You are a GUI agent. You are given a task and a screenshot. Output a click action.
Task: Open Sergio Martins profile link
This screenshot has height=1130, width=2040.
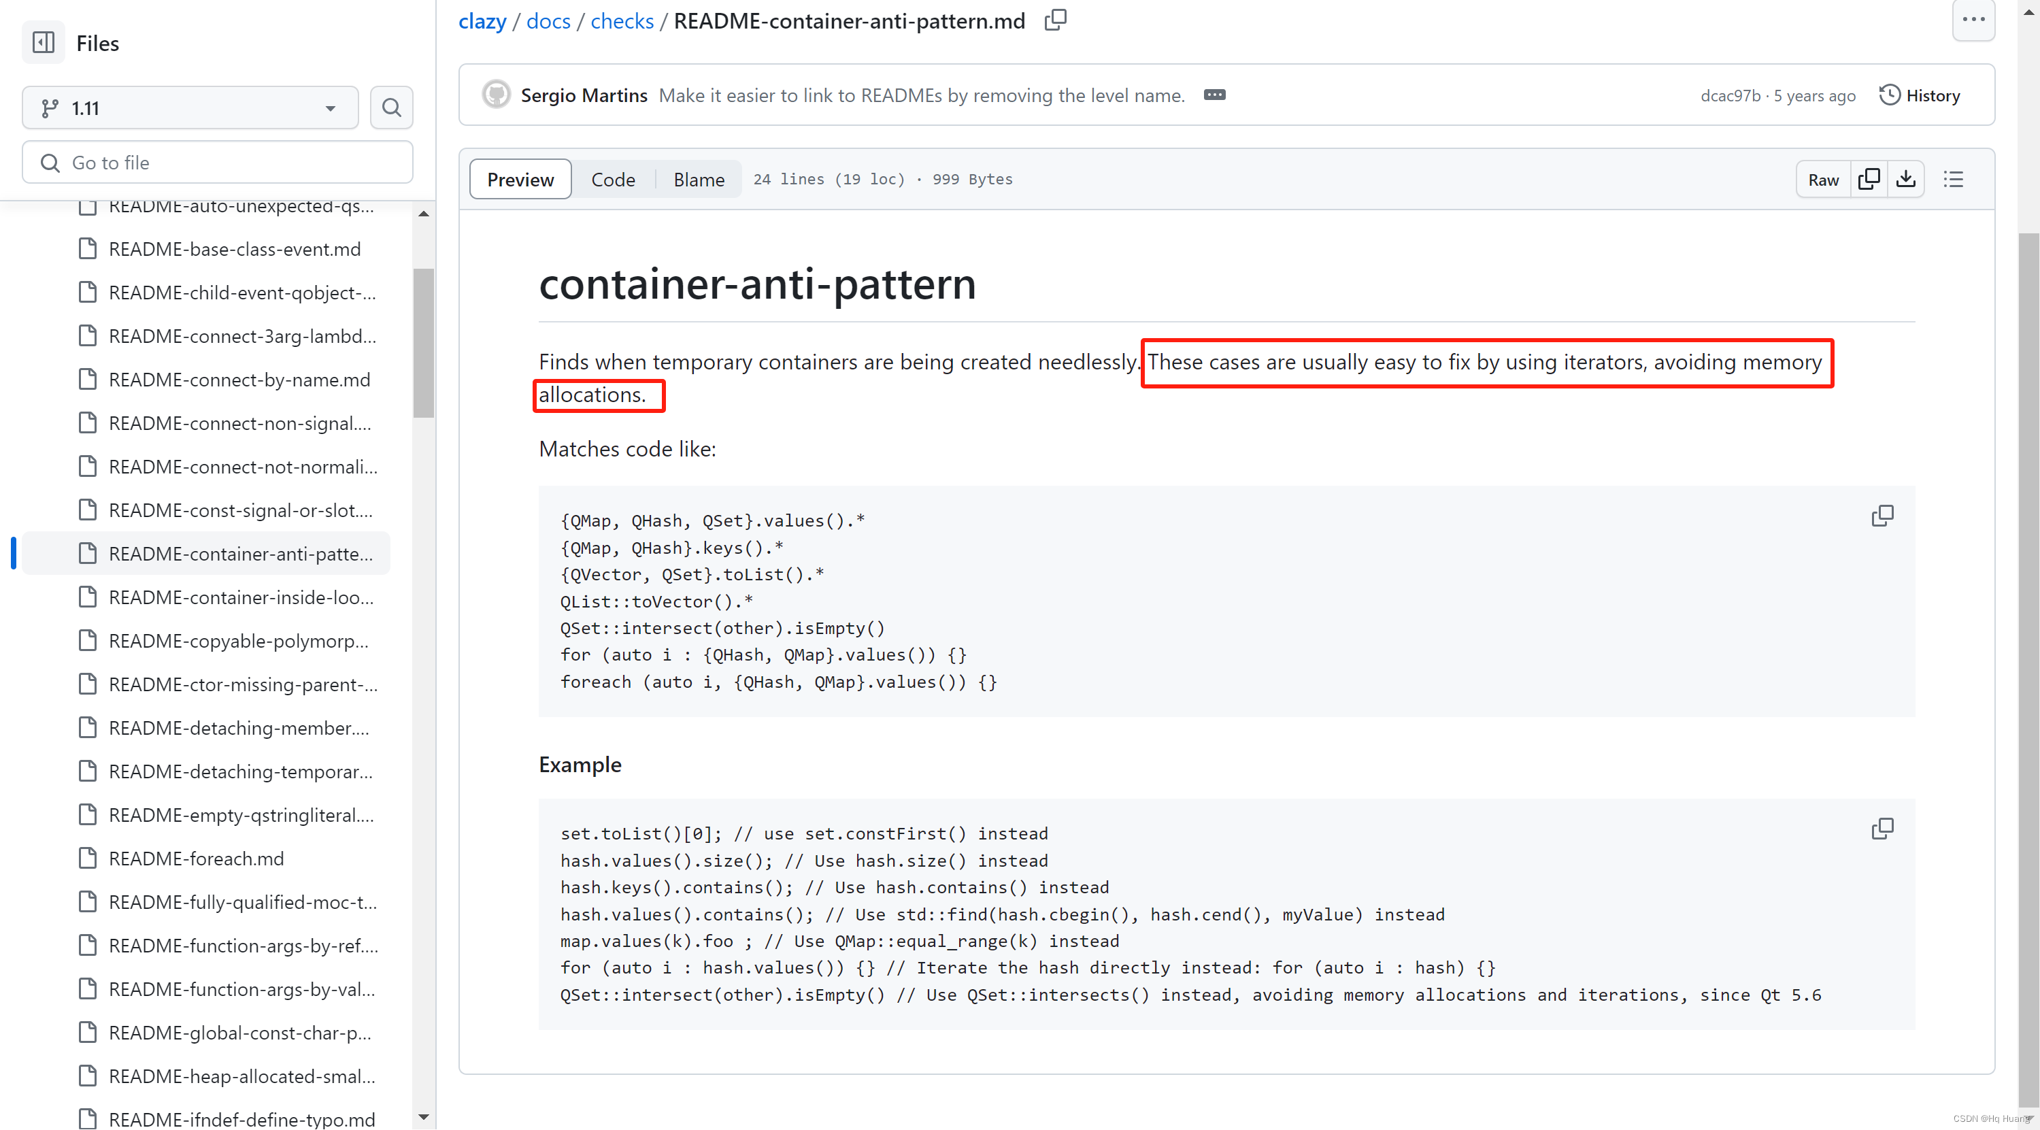point(584,95)
